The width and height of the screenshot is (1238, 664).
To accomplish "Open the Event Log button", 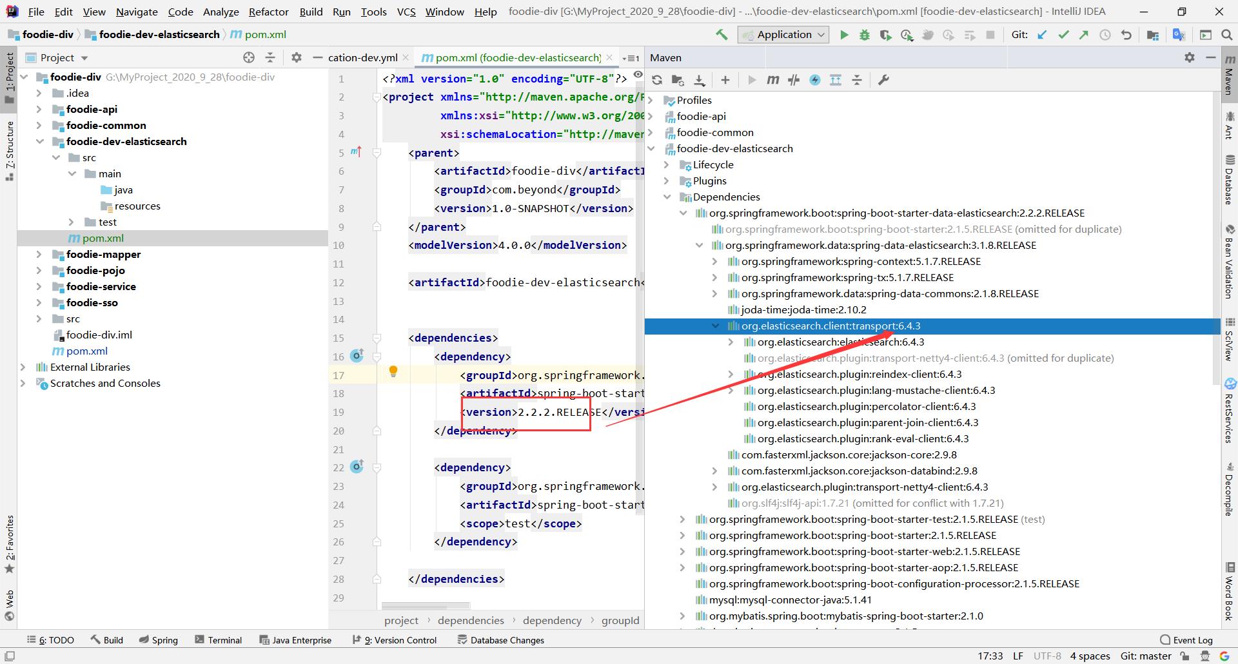I will [1186, 640].
